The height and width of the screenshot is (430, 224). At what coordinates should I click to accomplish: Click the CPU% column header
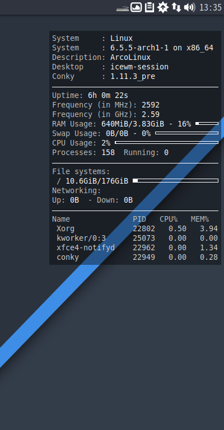(x=169, y=219)
